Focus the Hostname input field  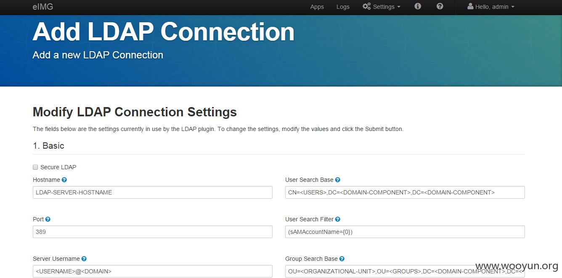pos(153,192)
